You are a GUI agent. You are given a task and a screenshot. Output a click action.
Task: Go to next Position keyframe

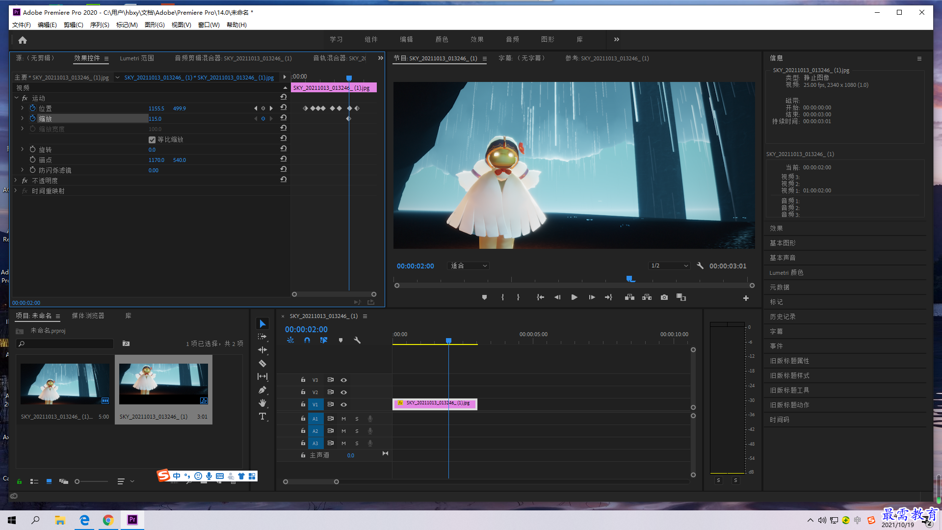(x=271, y=108)
